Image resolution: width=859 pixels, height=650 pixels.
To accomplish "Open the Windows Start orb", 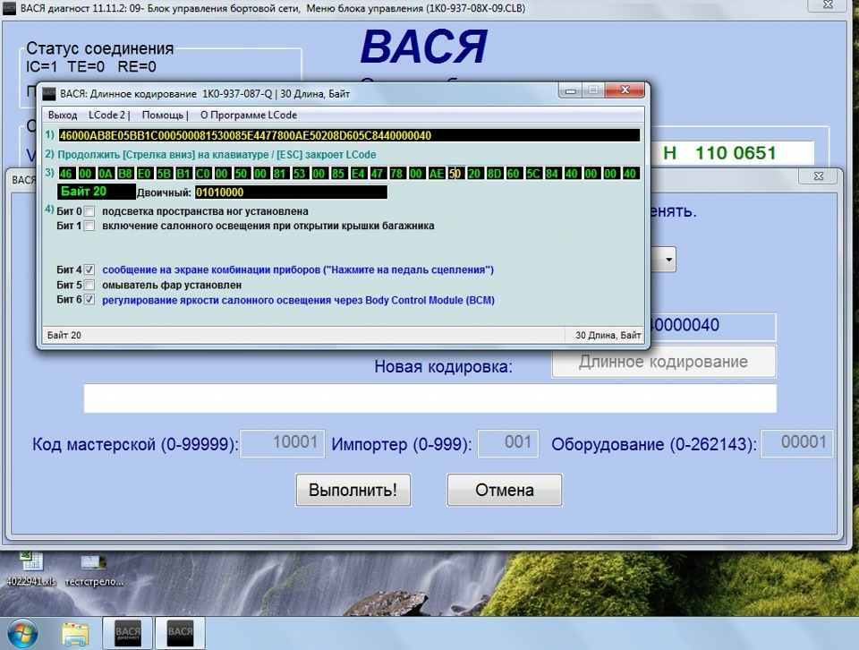I will point(21,633).
